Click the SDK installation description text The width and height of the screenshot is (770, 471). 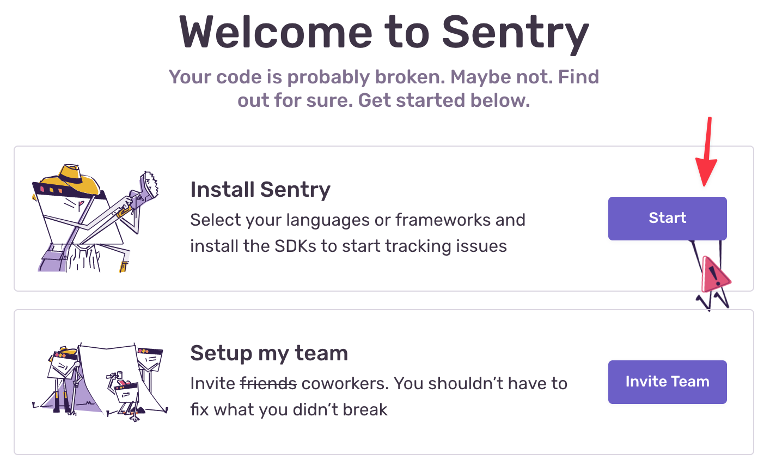pyautogui.click(x=358, y=233)
